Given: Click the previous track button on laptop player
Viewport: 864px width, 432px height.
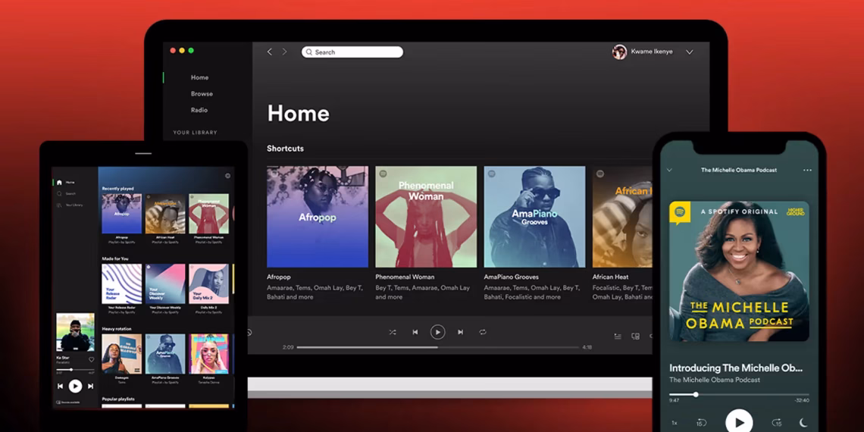Looking at the screenshot, I should point(415,332).
